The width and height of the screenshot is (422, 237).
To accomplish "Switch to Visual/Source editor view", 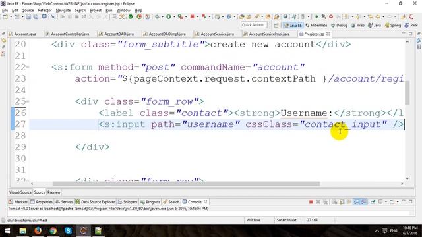I will 20,192.
